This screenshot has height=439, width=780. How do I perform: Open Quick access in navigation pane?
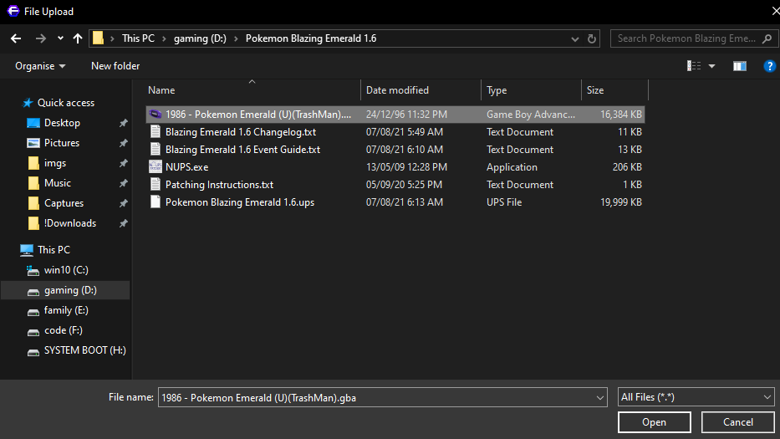click(66, 103)
